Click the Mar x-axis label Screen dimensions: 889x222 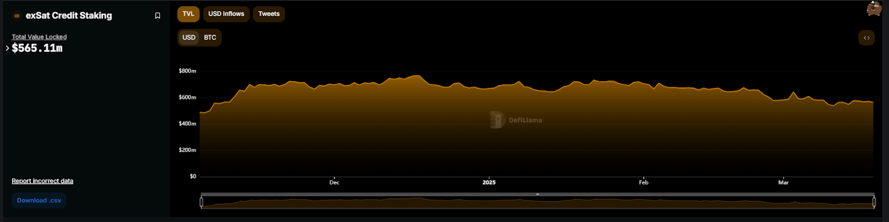(783, 183)
